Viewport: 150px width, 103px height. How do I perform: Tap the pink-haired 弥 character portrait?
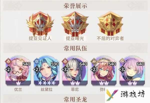pyautogui.click(x=104, y=70)
